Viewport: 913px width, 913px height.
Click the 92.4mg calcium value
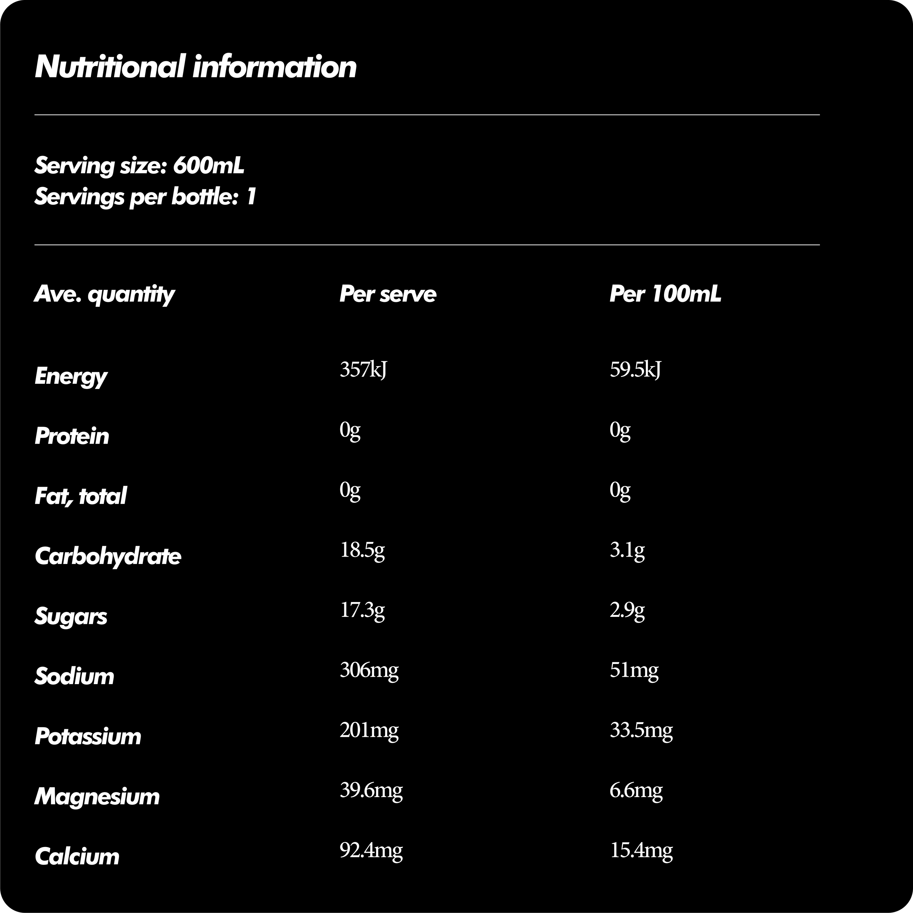click(x=371, y=850)
